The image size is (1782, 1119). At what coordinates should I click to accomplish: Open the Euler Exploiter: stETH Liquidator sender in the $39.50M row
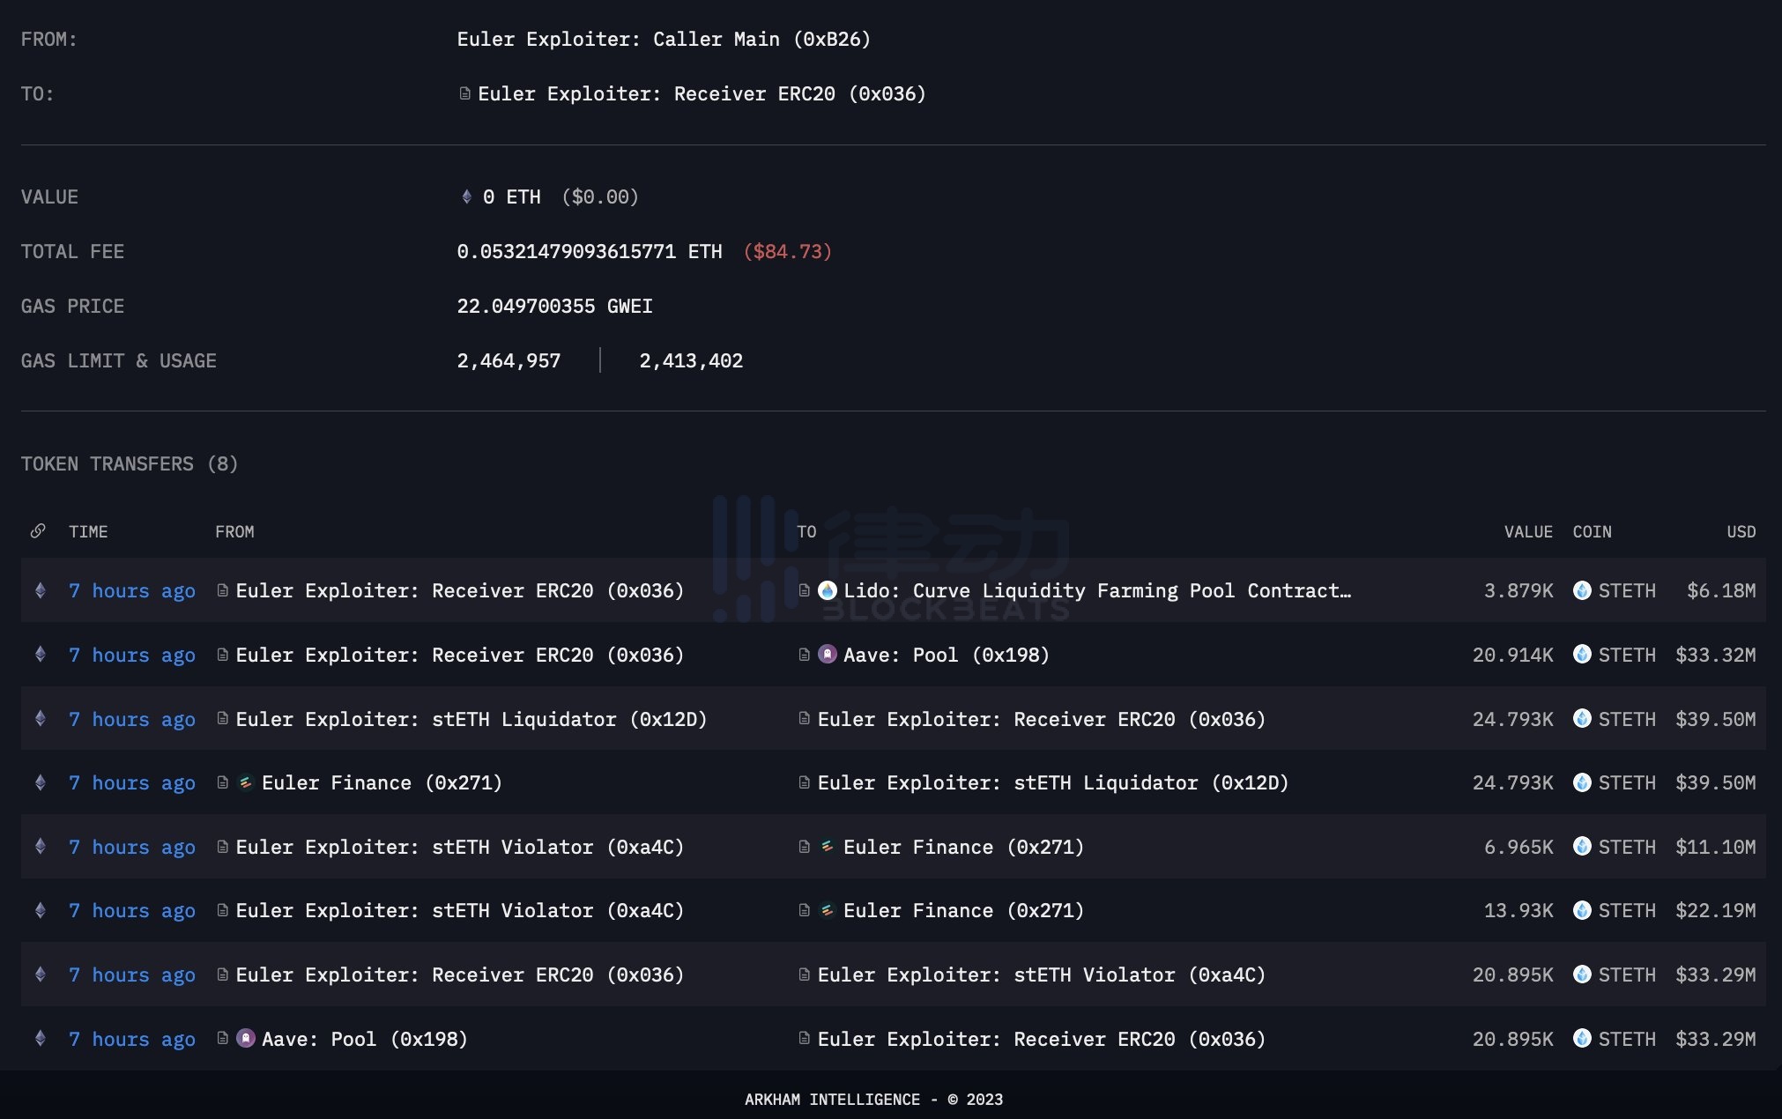[x=471, y=719]
